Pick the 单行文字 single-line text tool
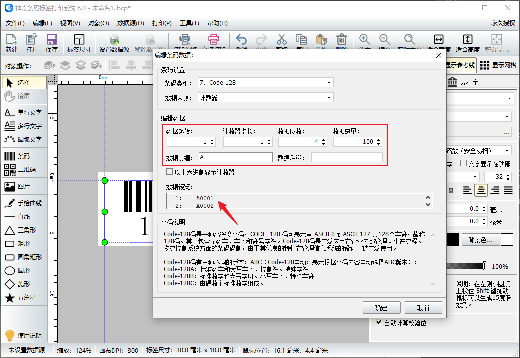The image size is (520, 358). click(x=23, y=113)
